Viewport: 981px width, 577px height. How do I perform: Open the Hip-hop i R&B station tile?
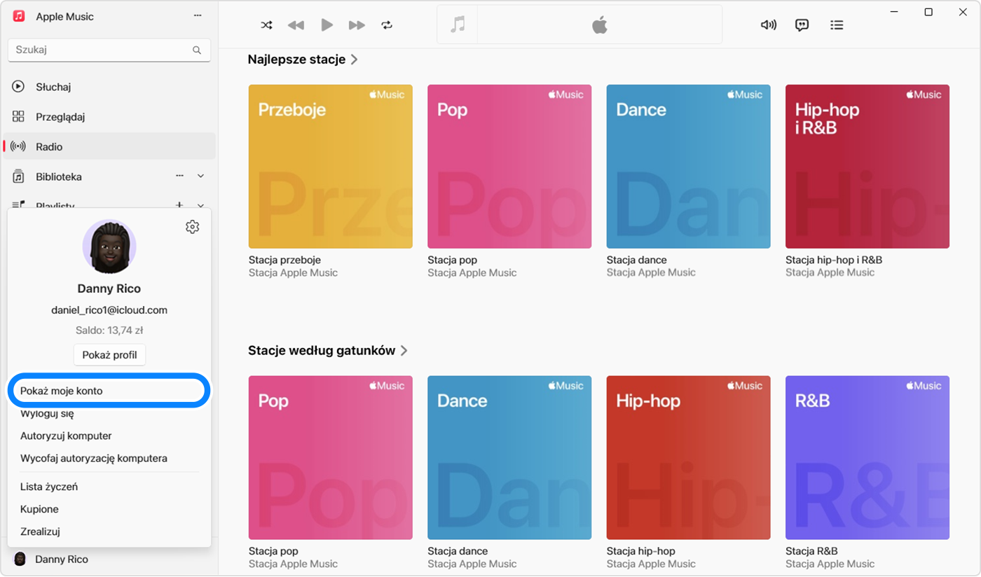click(867, 167)
